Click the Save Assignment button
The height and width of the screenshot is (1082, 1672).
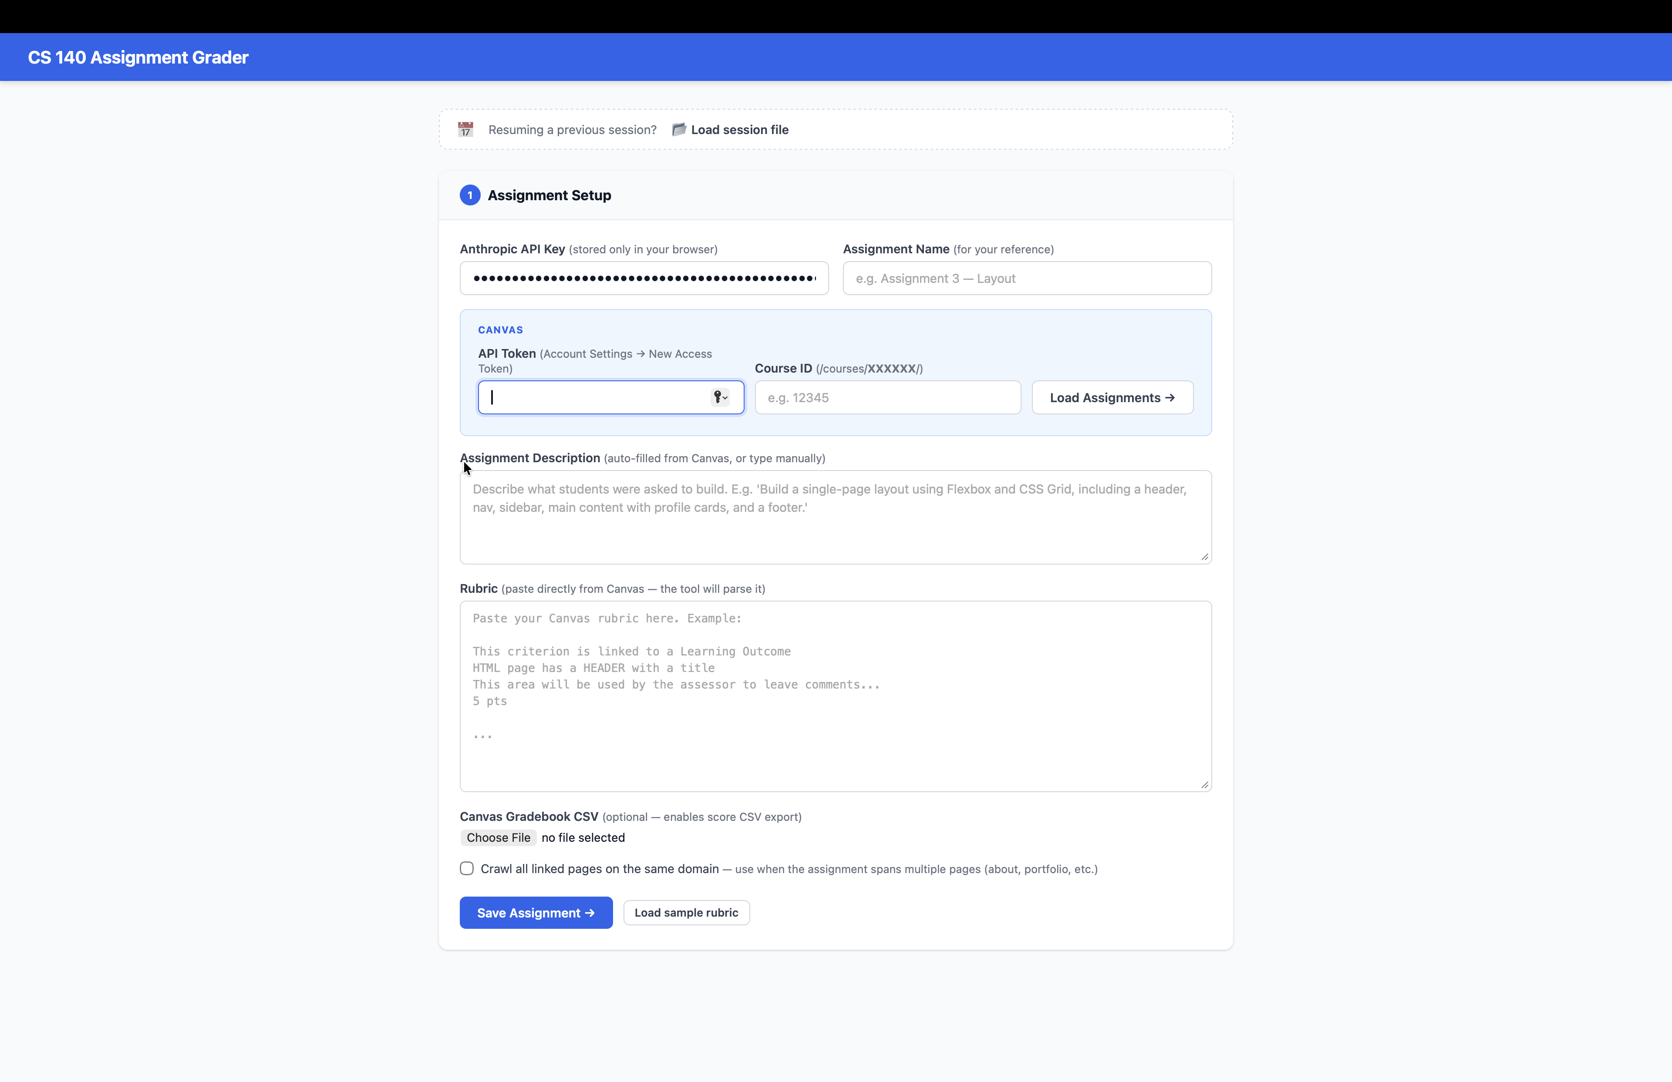(536, 913)
